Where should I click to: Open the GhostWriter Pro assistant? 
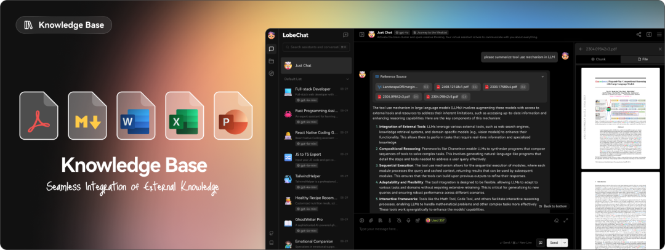tap(316, 225)
